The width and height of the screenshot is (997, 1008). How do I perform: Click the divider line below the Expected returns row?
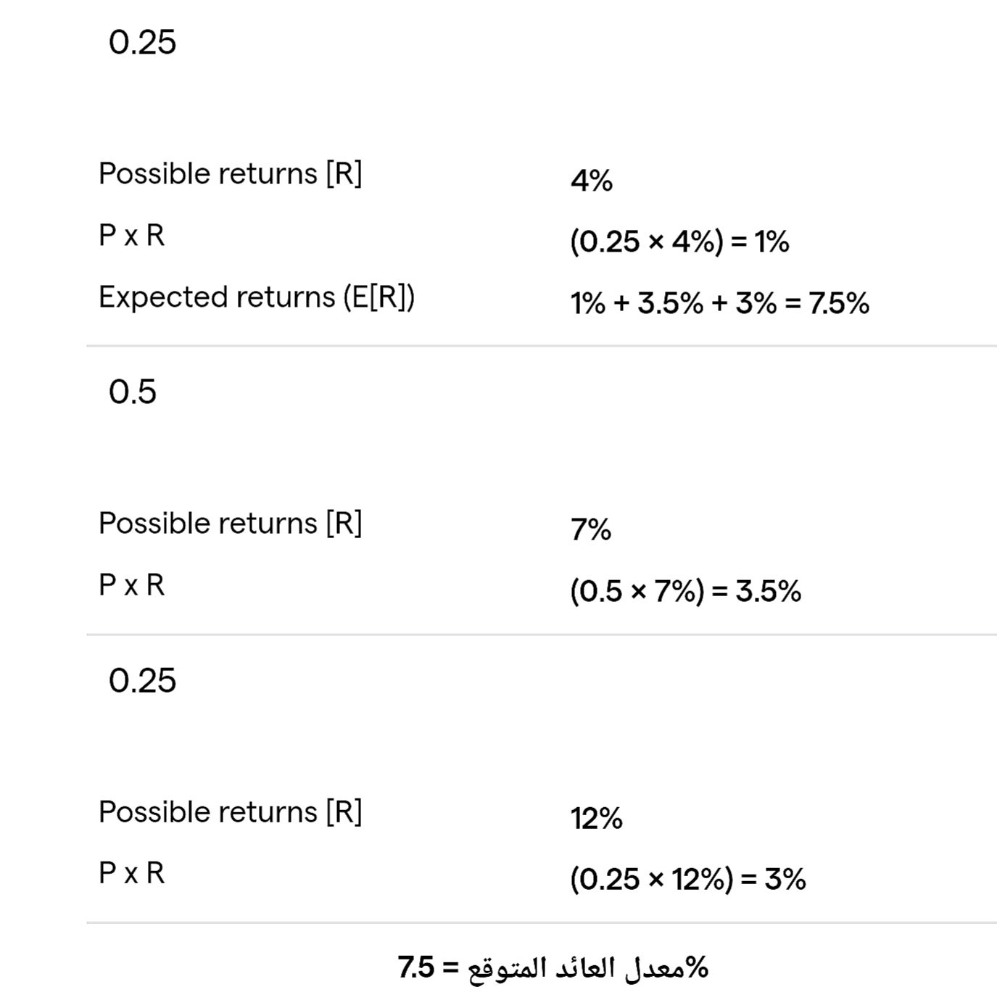[541, 347]
